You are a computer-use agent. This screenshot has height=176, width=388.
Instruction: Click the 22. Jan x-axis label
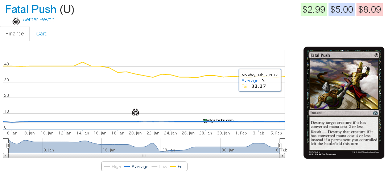point(153,133)
